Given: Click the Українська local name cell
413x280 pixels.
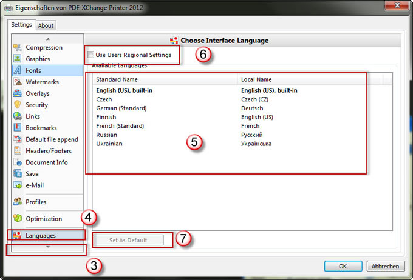Looking at the screenshot, I should click(256, 144).
